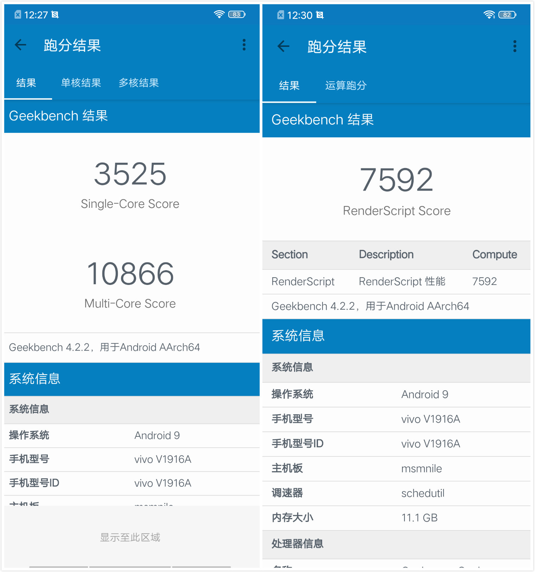
Task: Tap Section column header
Action: [290, 254]
